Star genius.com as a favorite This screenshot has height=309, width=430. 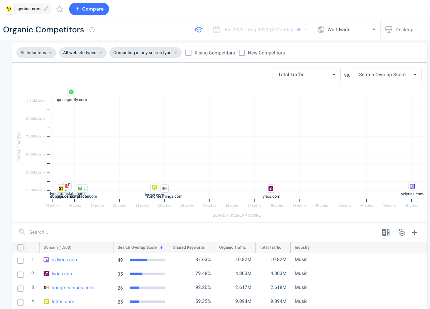[x=60, y=9]
